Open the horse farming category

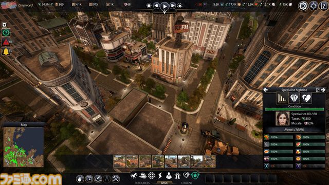134,176
